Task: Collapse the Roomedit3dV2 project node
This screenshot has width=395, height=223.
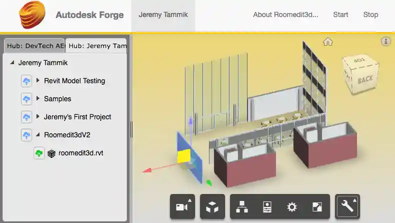Action: point(38,135)
